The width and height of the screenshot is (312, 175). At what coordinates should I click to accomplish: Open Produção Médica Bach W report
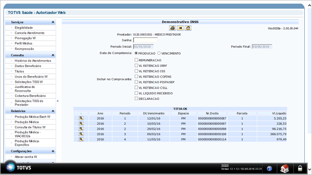pos(32,117)
